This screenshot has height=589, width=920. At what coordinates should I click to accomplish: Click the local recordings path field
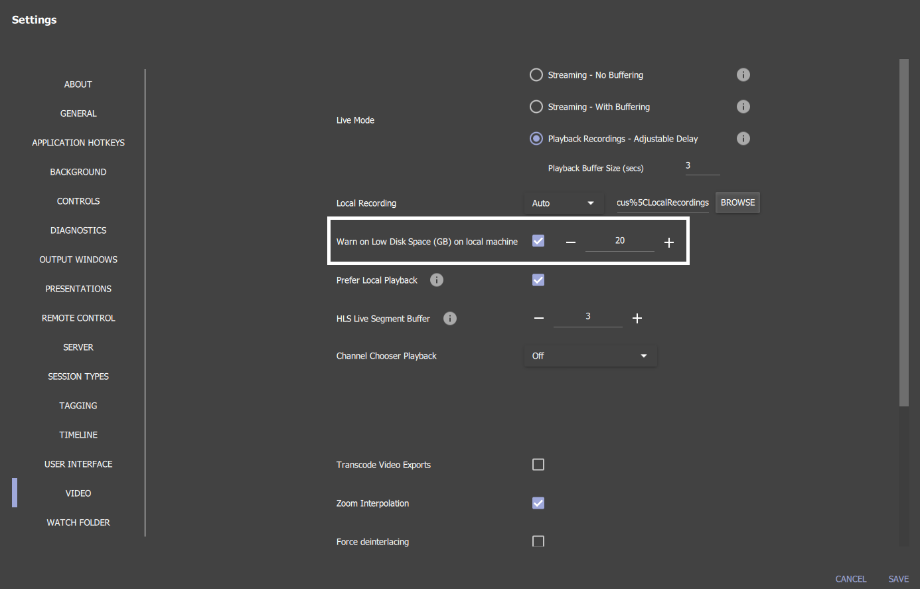pyautogui.click(x=662, y=203)
